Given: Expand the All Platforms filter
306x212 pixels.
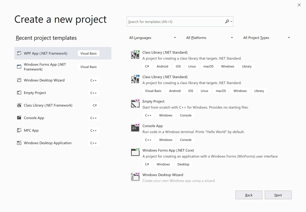Looking at the screenshot, I should point(209,38).
